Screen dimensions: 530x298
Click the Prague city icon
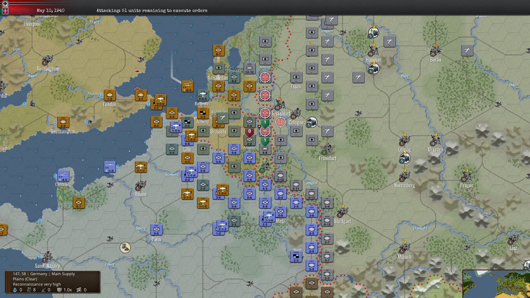click(467, 176)
